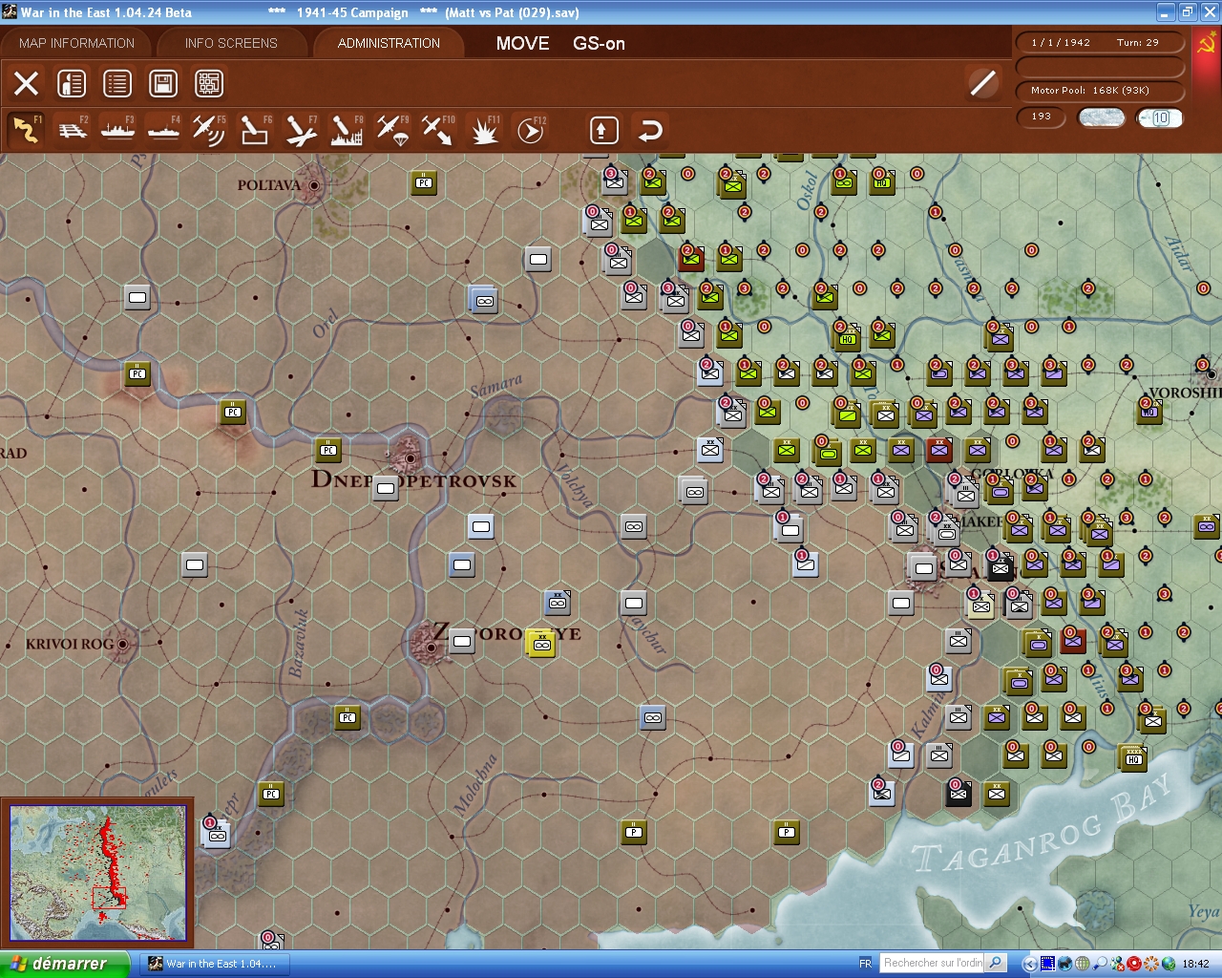Select the XXXX HQ counter near Taganrog Bay

pos(1133,757)
